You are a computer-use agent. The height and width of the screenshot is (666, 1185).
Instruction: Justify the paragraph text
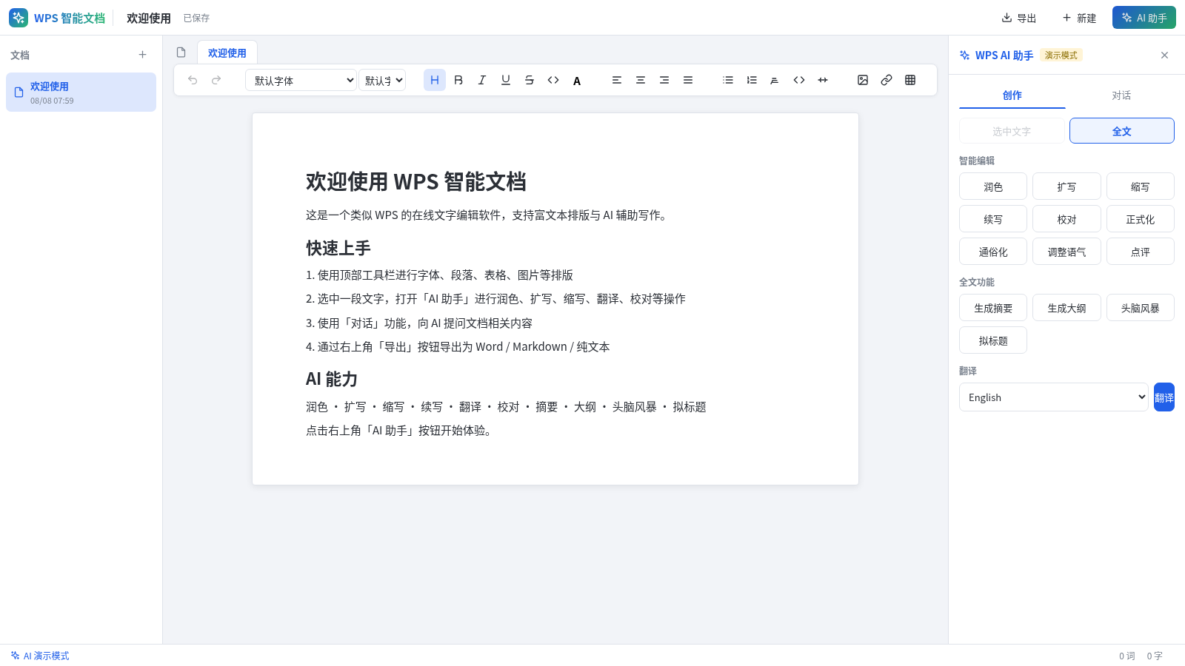[688, 80]
